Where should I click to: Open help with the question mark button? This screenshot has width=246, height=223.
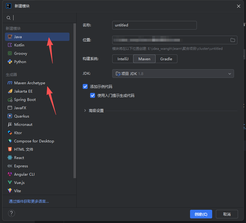click(11, 213)
